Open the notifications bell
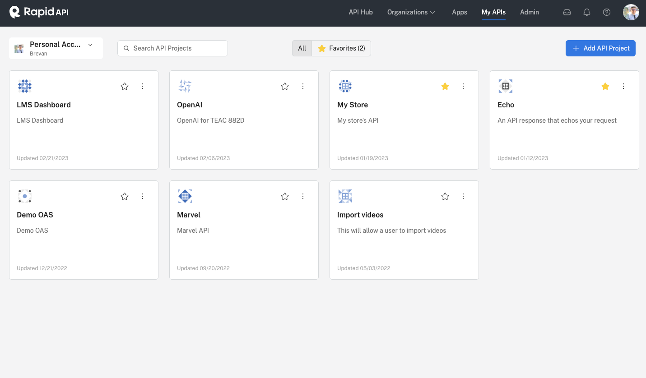The height and width of the screenshot is (378, 646). [x=587, y=13]
